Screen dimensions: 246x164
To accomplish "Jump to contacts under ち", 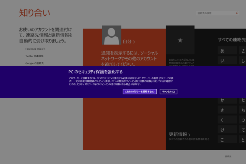I will (243, 110).
